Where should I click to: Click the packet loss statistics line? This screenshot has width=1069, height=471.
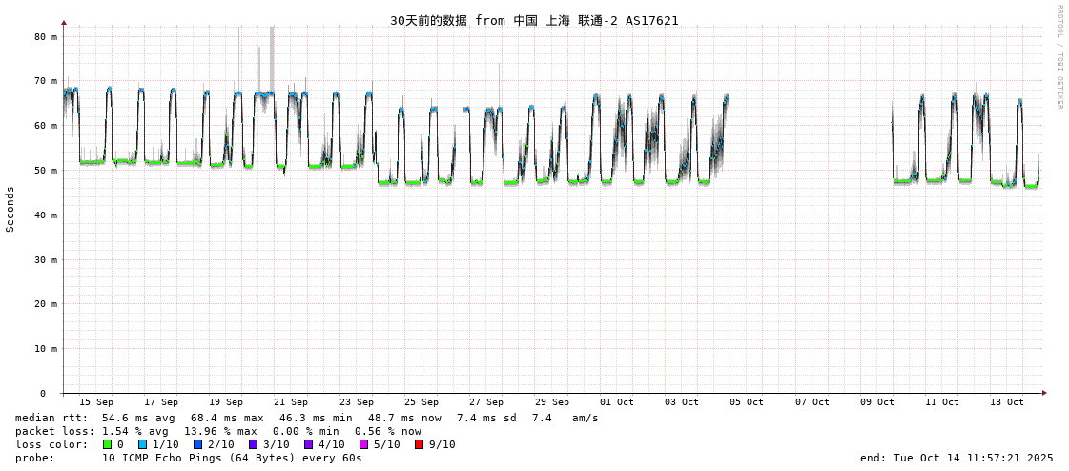tap(217, 431)
